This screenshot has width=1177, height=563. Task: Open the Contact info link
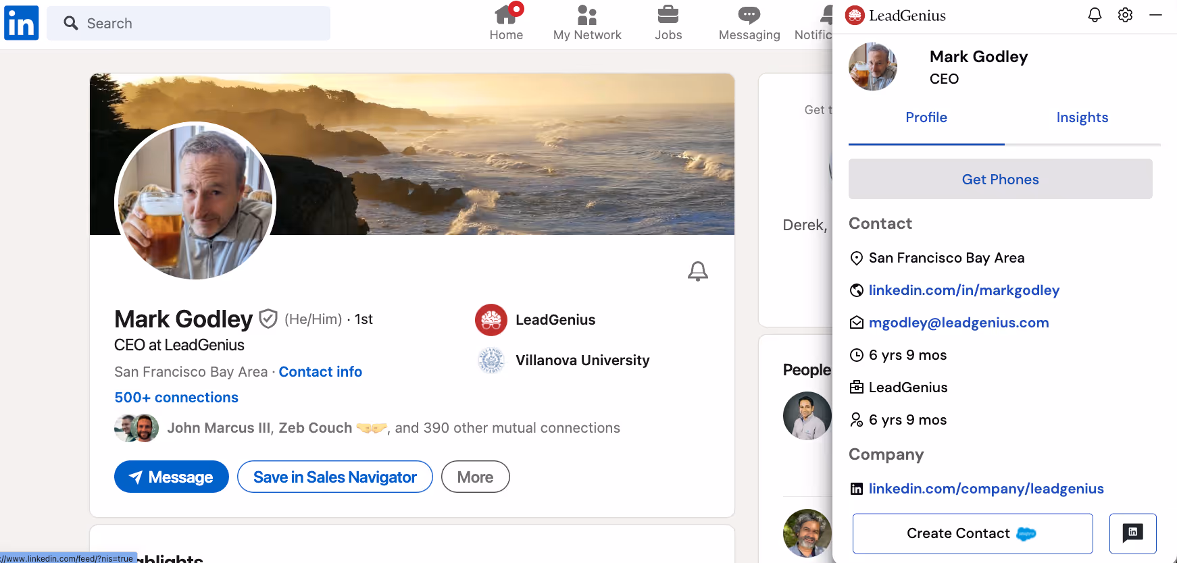click(x=320, y=372)
